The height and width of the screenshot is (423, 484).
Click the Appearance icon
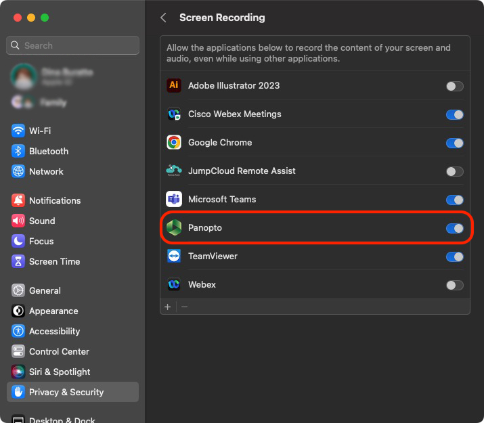point(18,311)
